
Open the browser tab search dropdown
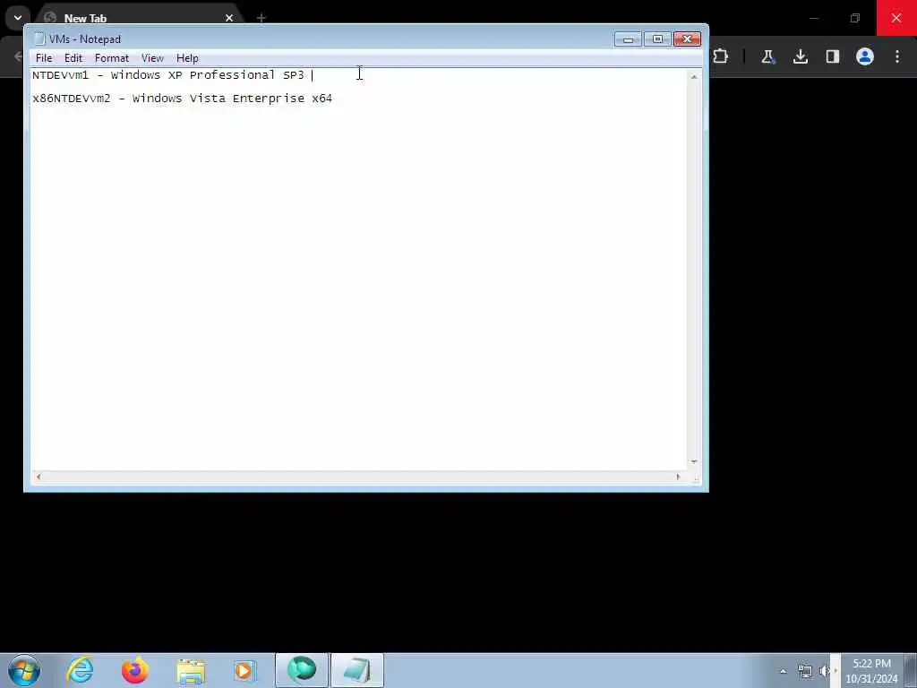[18, 18]
